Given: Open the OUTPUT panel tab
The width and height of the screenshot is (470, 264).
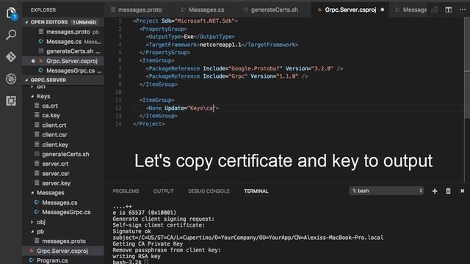Looking at the screenshot, I should point(163,191).
